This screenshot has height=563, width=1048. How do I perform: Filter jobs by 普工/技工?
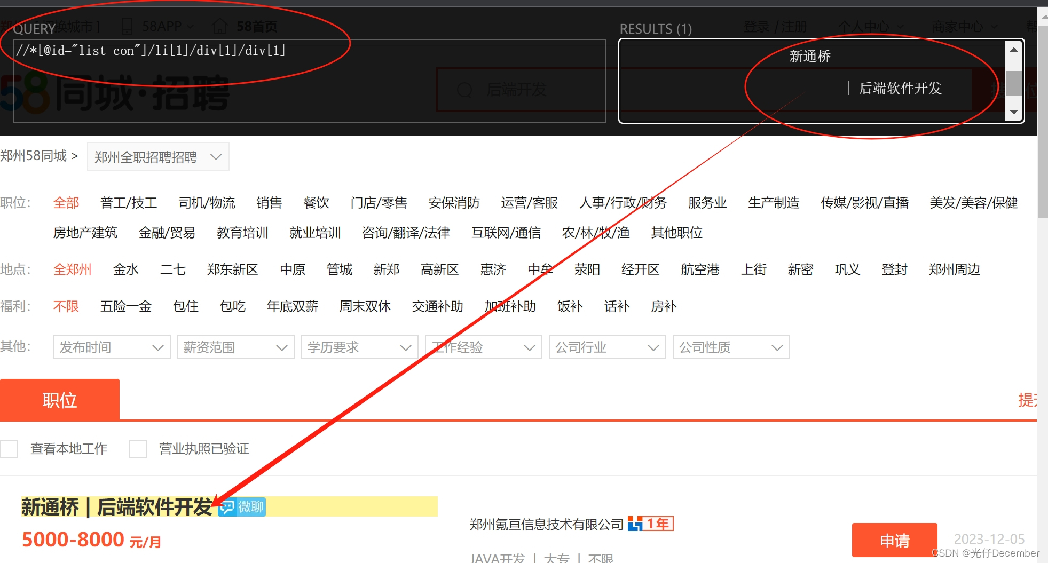(129, 203)
